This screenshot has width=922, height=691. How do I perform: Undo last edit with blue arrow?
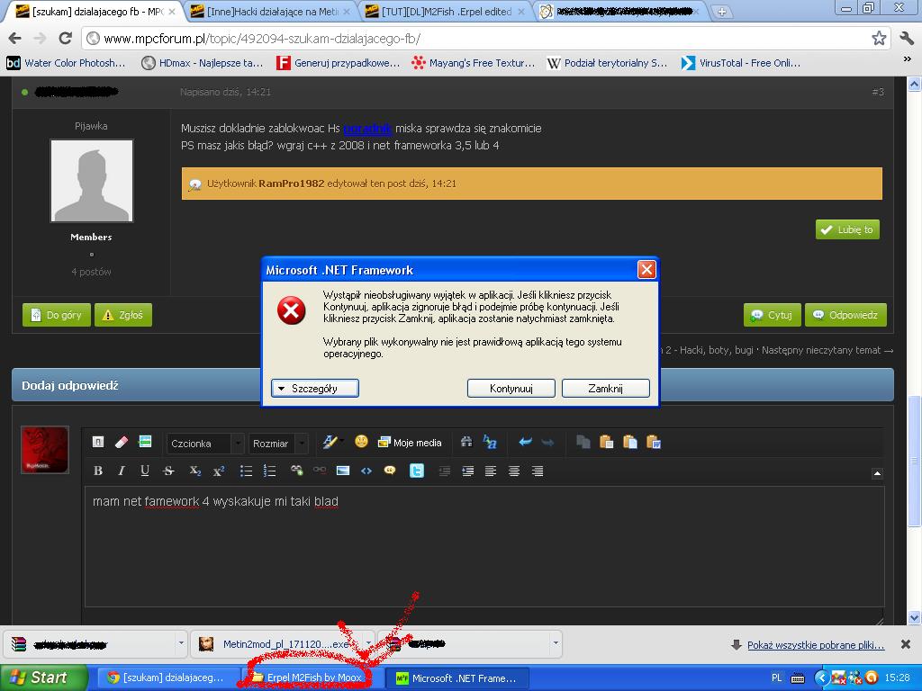click(x=525, y=442)
